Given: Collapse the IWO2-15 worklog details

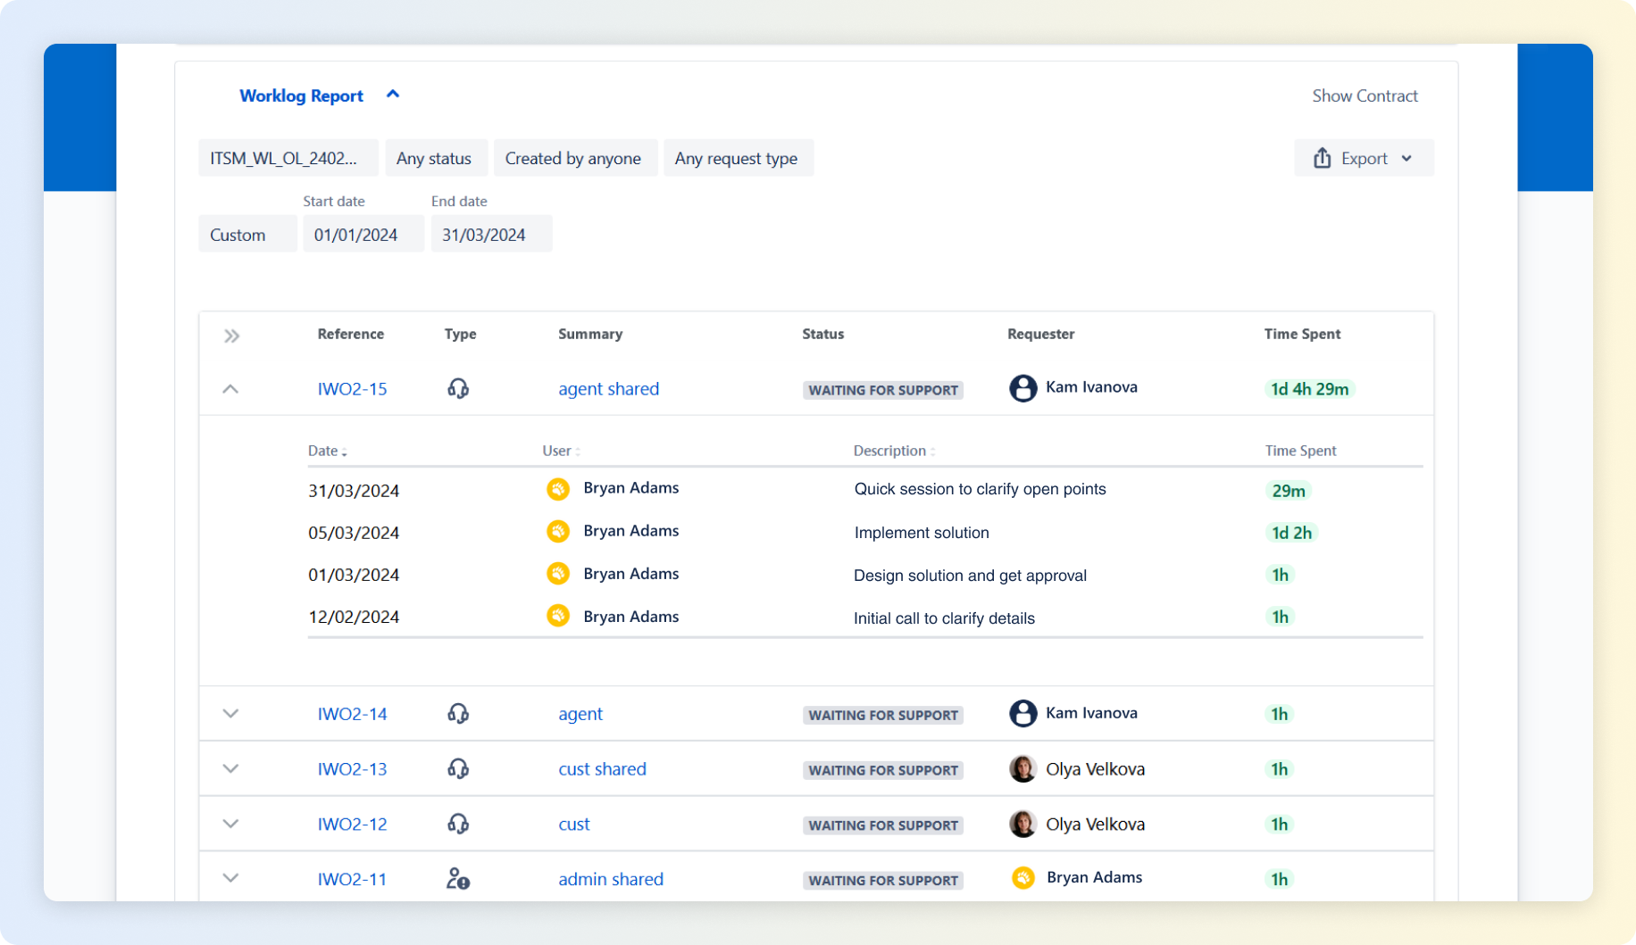Looking at the screenshot, I should point(230,389).
